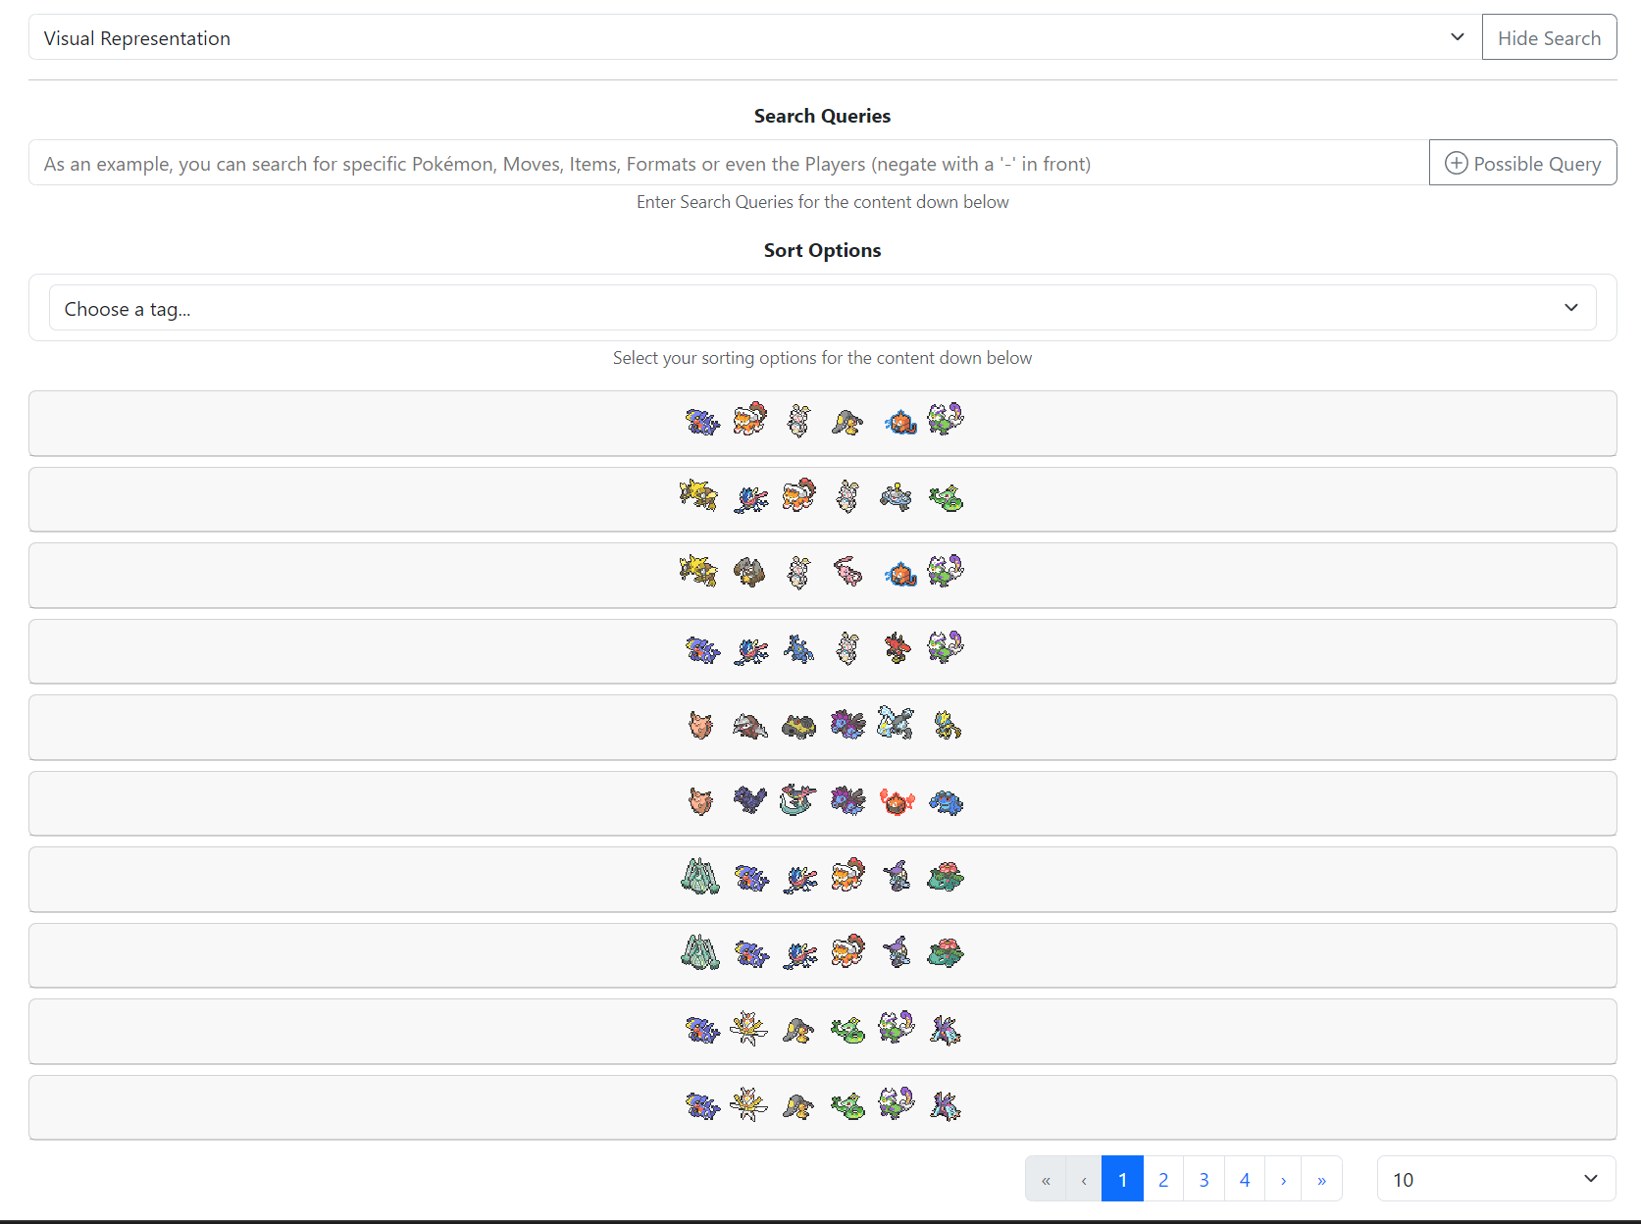Click Rotom-Wash next to Mawile
Viewport: 1641px width, 1224px height.
coord(899,422)
